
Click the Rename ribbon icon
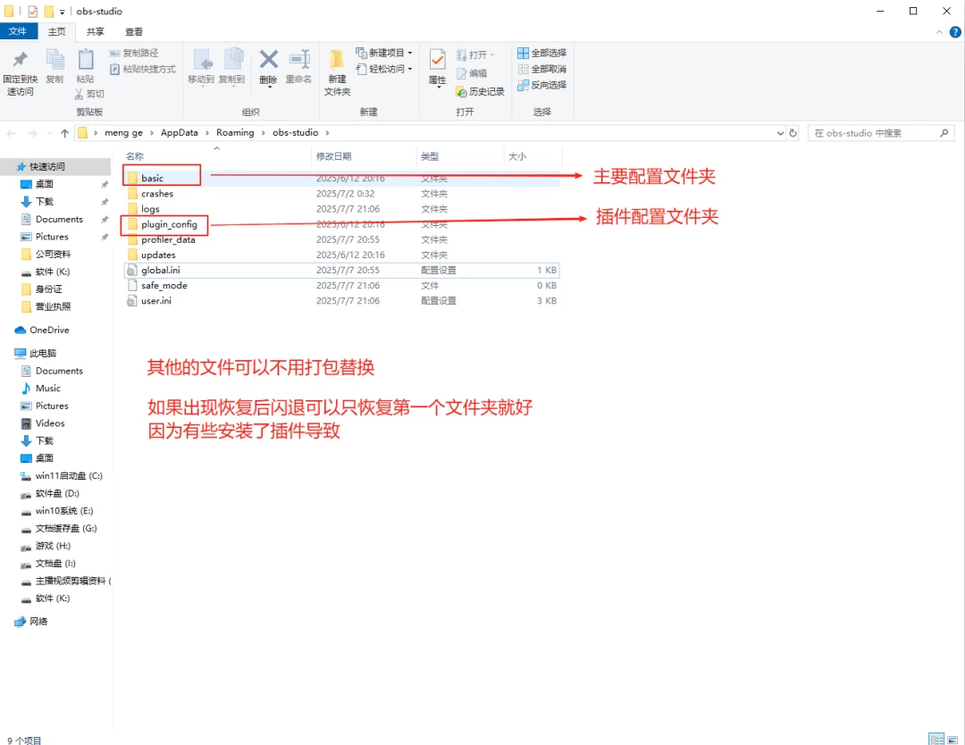[299, 59]
